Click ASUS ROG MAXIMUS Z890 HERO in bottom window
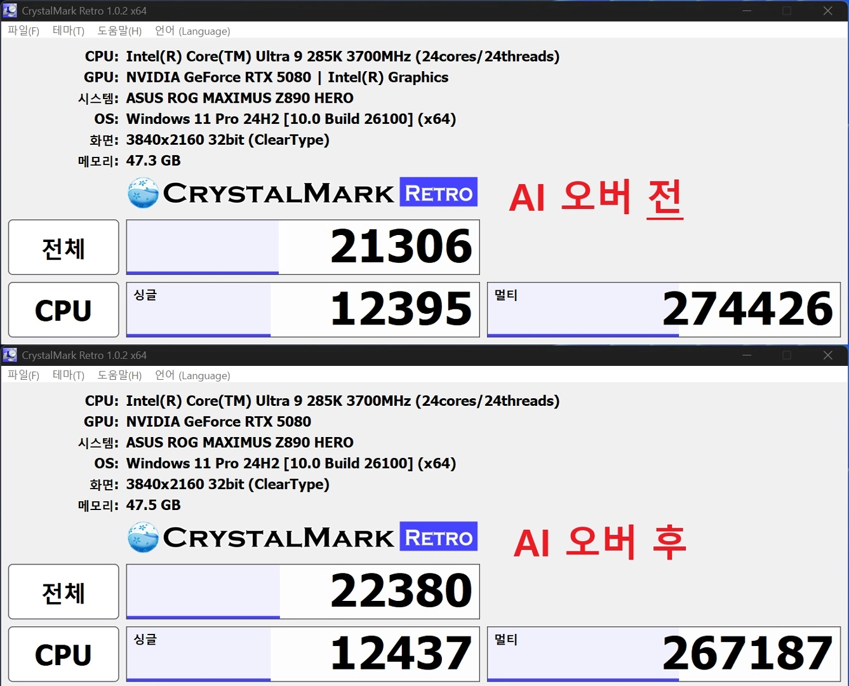Viewport: 849px width, 686px height. (239, 442)
